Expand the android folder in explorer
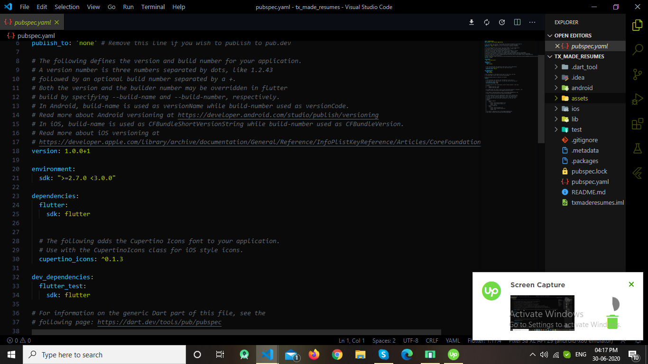The width and height of the screenshot is (648, 364). 582,88
